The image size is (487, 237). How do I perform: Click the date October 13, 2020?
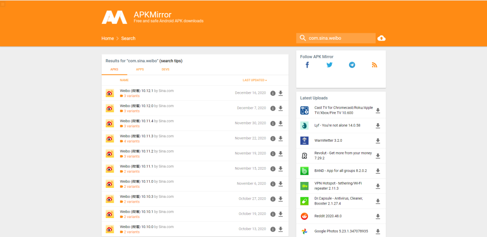(x=252, y=229)
